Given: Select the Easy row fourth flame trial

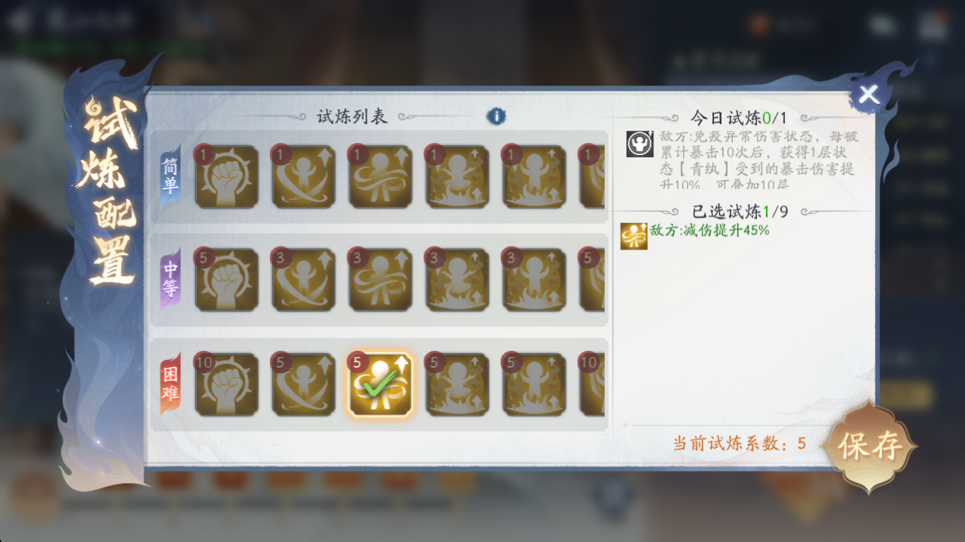Looking at the screenshot, I should tap(457, 176).
